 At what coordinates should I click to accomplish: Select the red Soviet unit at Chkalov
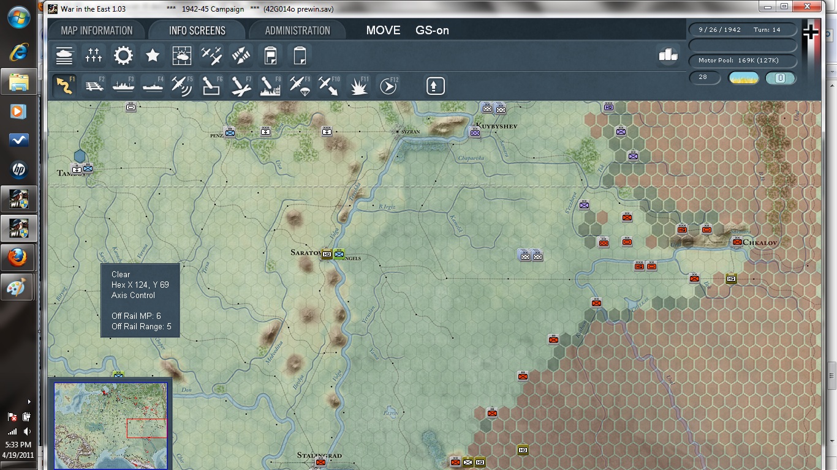pos(737,242)
